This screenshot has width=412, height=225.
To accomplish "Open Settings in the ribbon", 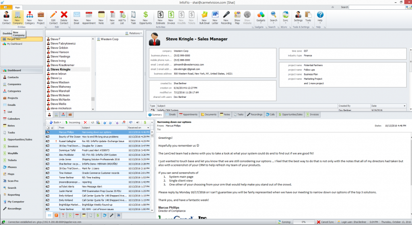I will (298, 18).
